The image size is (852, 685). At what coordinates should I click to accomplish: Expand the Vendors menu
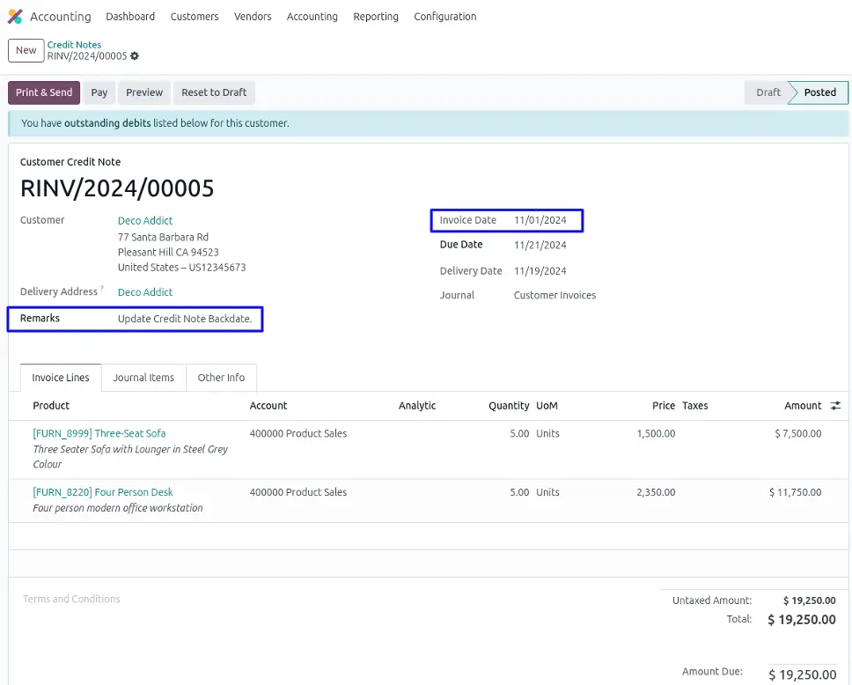tap(253, 17)
